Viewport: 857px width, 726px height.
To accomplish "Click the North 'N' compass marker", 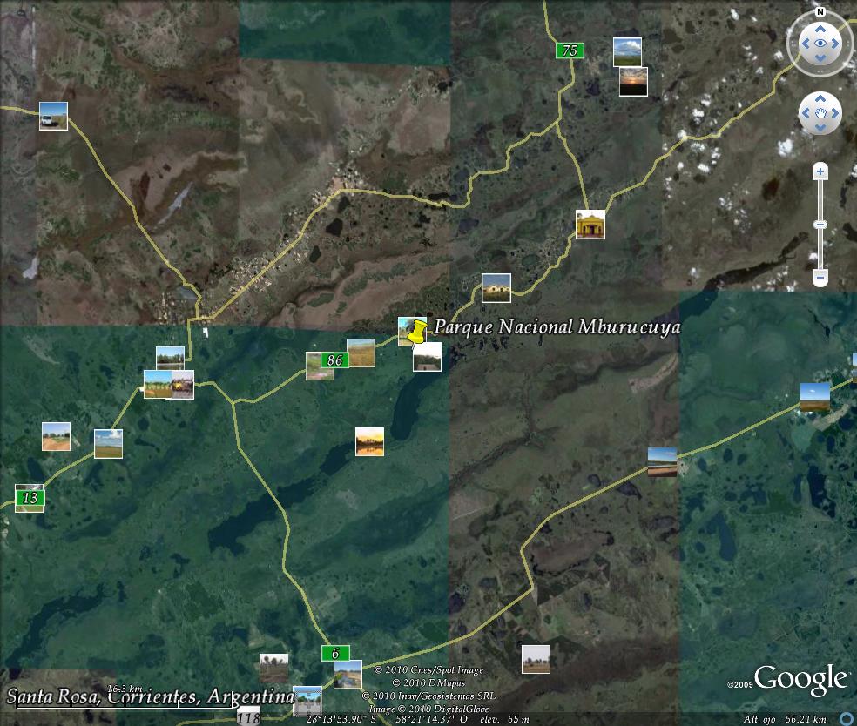I will [820, 11].
